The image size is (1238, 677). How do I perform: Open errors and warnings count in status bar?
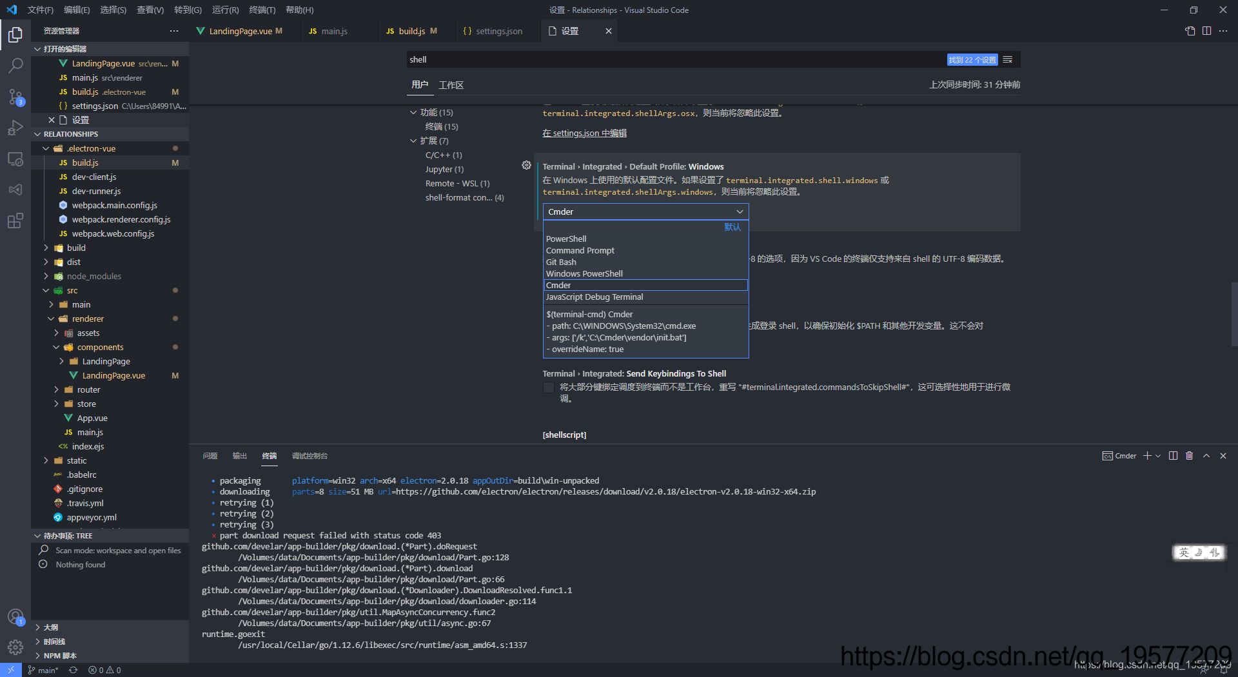pos(104,670)
